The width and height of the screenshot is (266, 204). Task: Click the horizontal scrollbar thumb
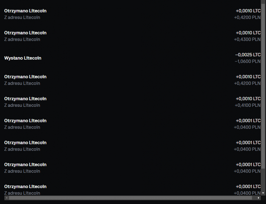pyautogui.click(x=130, y=198)
